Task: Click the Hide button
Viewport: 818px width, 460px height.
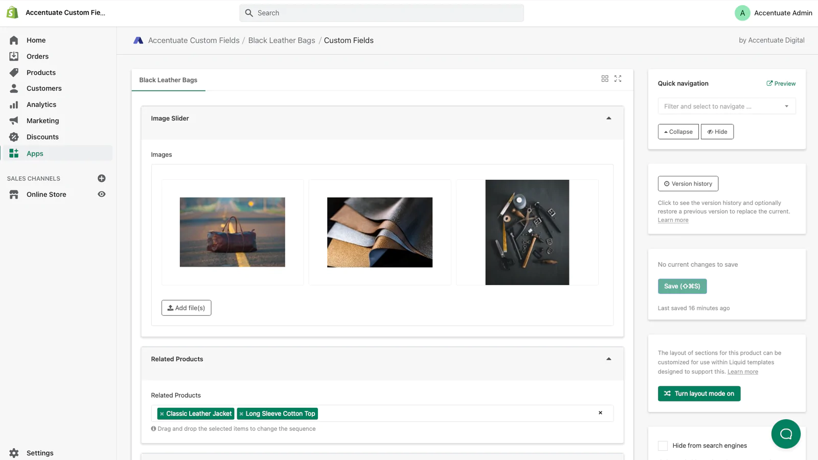Action: click(717, 132)
